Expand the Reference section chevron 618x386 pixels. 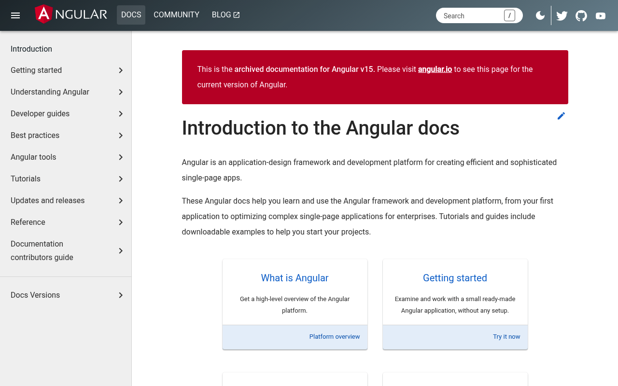coord(121,222)
